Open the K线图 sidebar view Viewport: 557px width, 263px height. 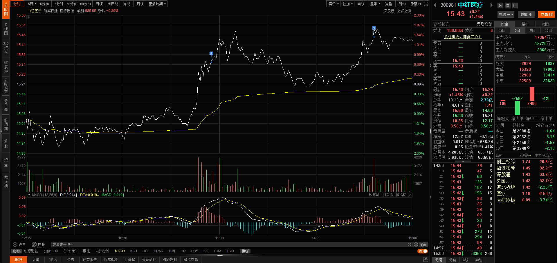[6, 29]
